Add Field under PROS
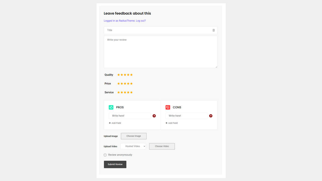This screenshot has height=181, width=322. (x=115, y=123)
